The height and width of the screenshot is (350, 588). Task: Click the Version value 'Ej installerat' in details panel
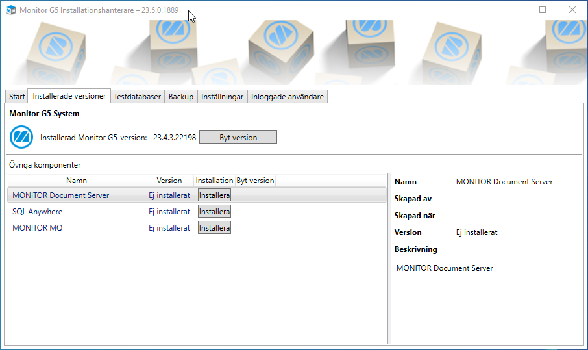[x=476, y=232]
